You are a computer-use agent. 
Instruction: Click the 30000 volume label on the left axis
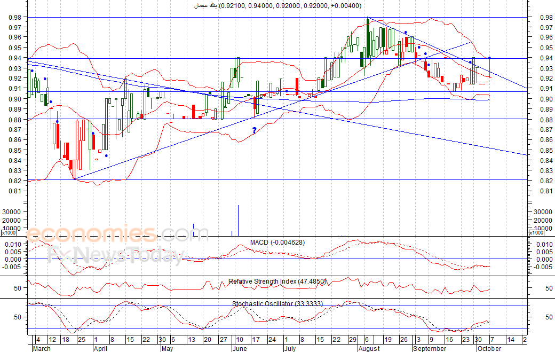(x=12, y=212)
